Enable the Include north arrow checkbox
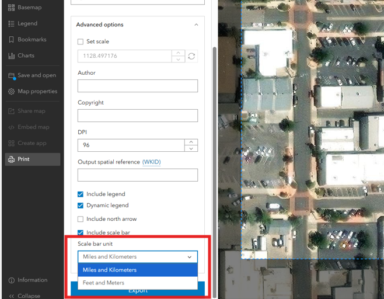 81,219
